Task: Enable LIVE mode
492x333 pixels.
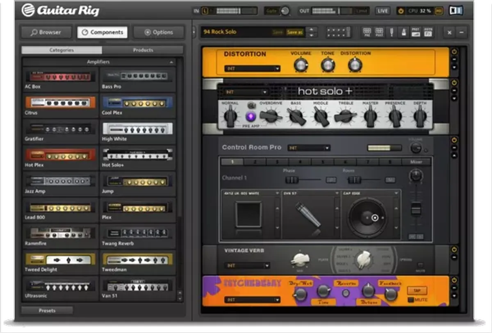Action: pyautogui.click(x=382, y=10)
